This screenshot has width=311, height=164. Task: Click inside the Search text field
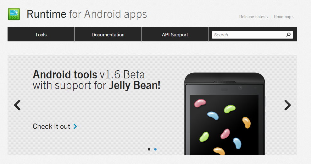tap(249, 34)
